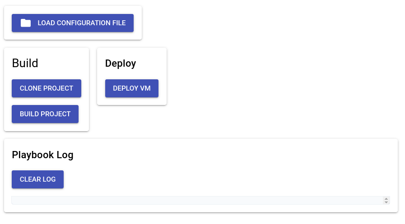Select the Deploy section heading
The height and width of the screenshot is (224, 405).
click(121, 64)
